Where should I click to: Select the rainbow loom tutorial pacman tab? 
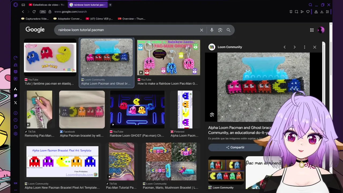87,5
